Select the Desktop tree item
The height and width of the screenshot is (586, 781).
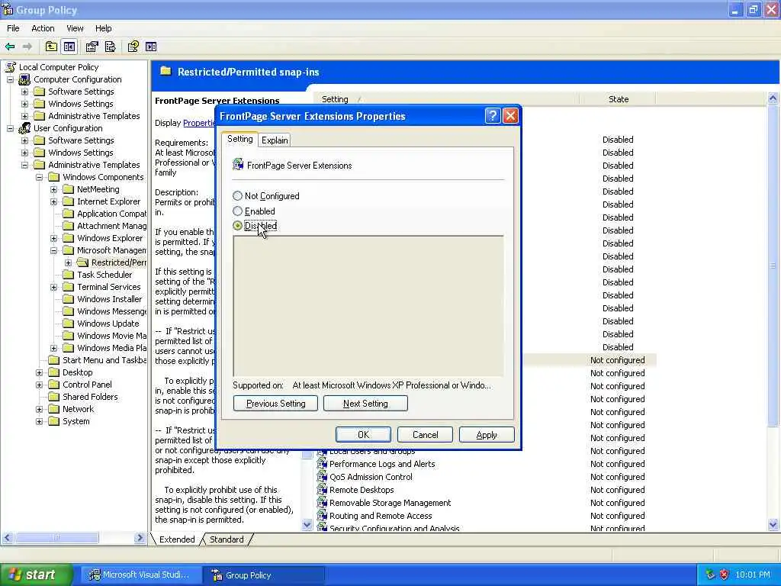pyautogui.click(x=77, y=372)
